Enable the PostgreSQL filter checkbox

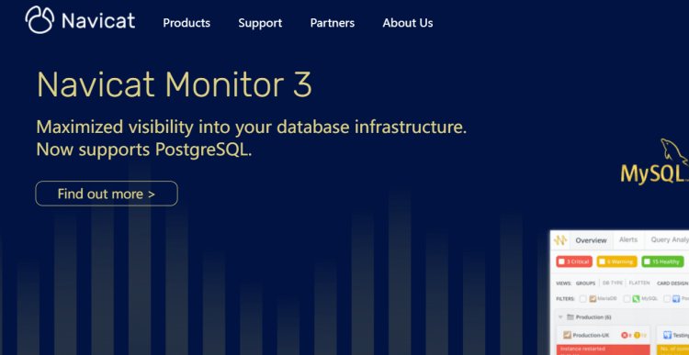667,299
